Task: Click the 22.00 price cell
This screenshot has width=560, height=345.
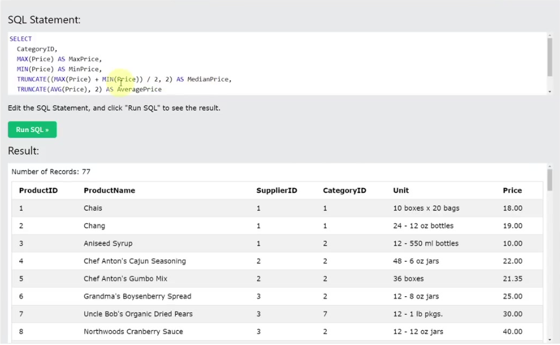Action: 513,261
